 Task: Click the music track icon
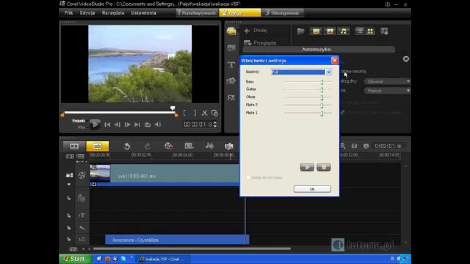[82, 239]
